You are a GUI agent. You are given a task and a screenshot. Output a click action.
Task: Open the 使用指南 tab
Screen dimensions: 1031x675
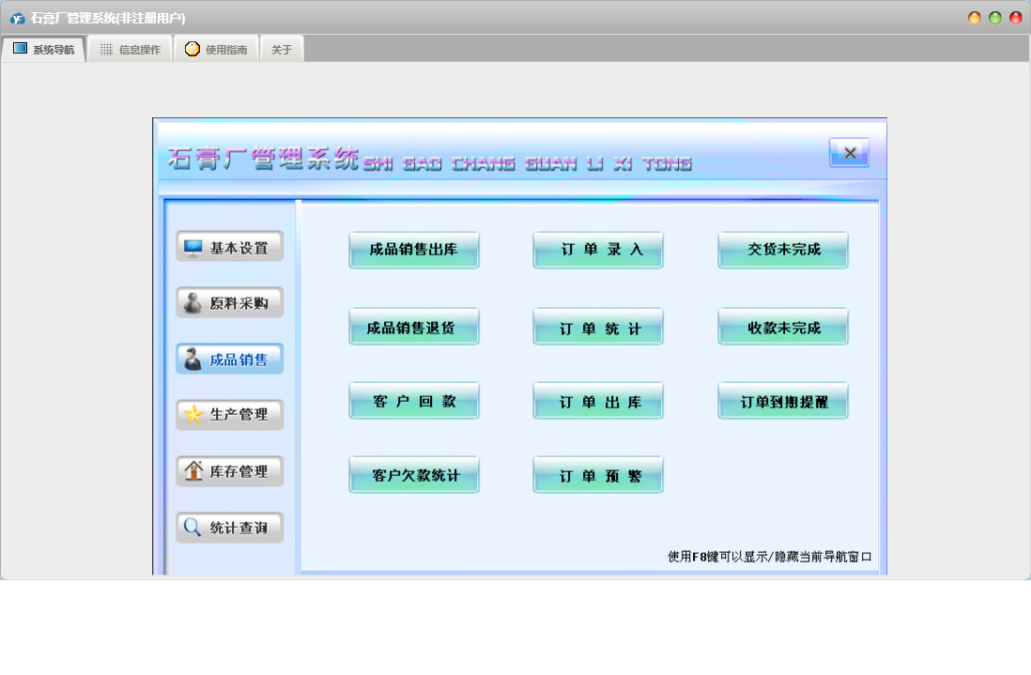click(x=216, y=50)
